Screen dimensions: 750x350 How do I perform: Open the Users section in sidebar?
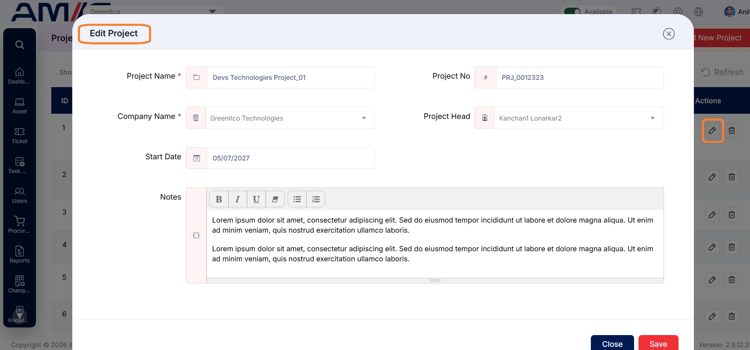point(19,195)
